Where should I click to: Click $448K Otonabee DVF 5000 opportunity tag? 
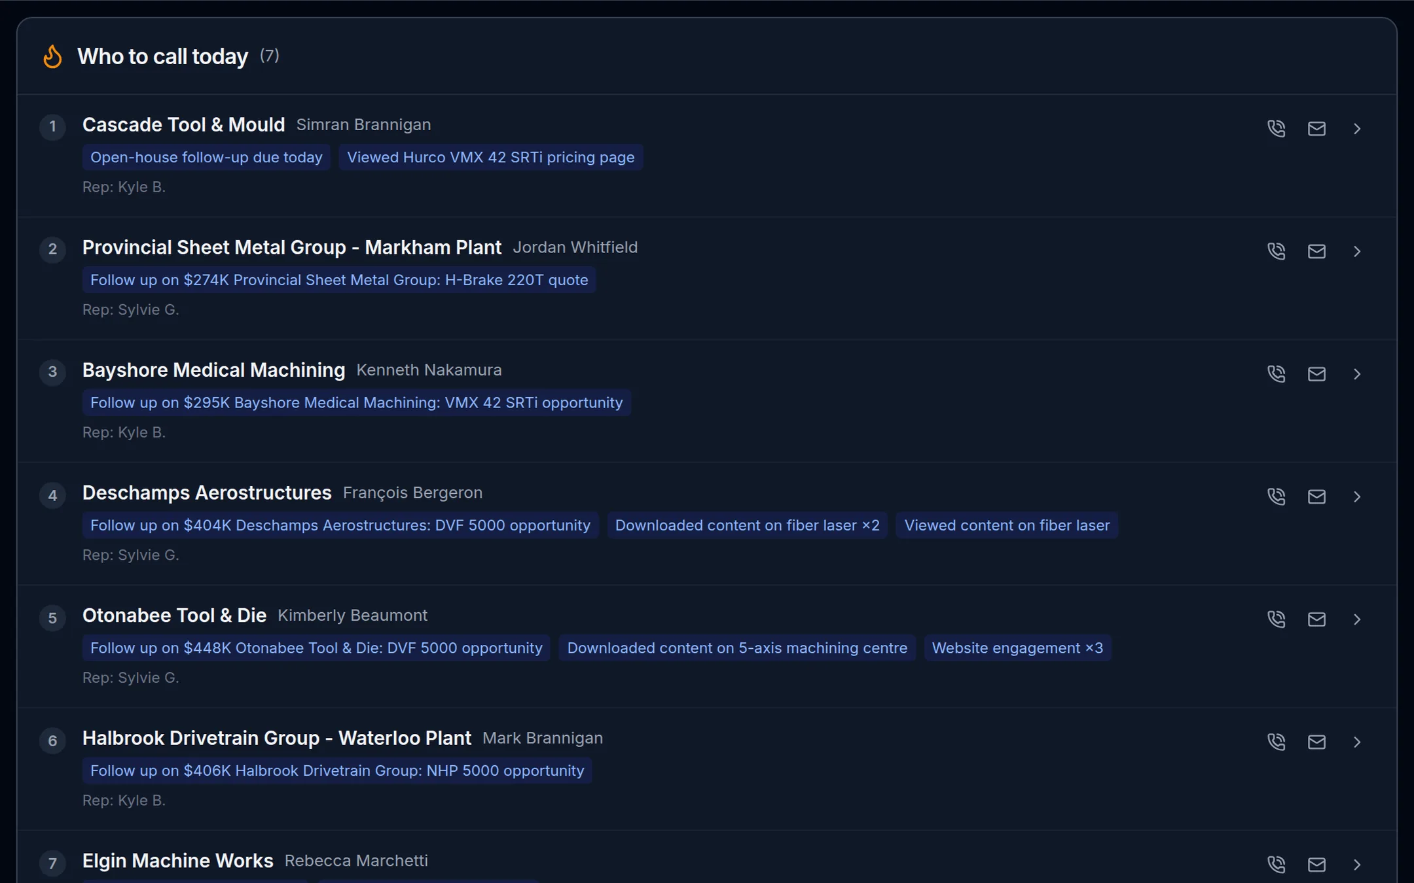pyautogui.click(x=316, y=648)
